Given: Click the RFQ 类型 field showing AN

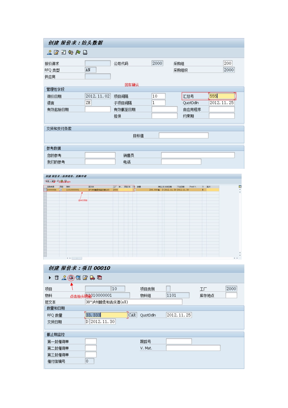Looking at the screenshot, I should pos(91,70).
